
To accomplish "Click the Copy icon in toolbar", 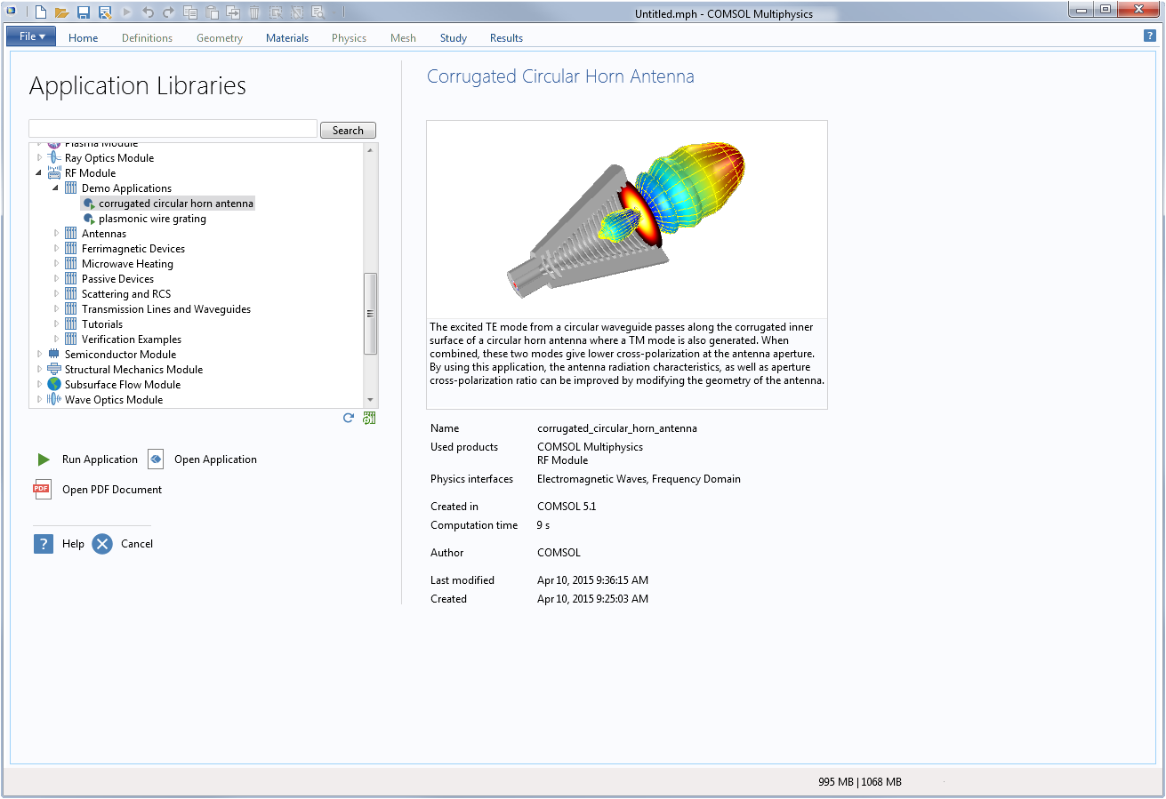I will click(x=190, y=12).
